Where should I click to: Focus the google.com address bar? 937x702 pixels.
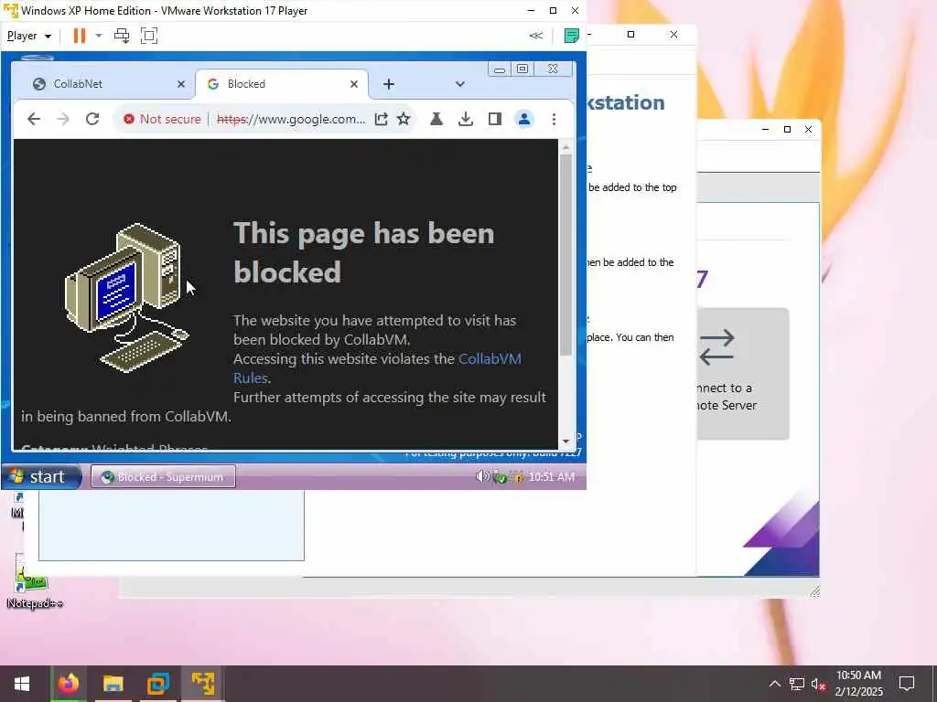click(290, 119)
